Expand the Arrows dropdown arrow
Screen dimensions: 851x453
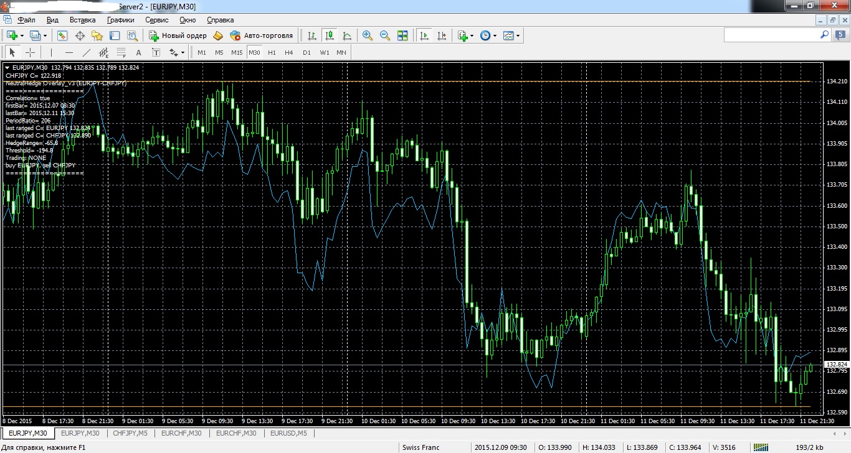coord(184,52)
